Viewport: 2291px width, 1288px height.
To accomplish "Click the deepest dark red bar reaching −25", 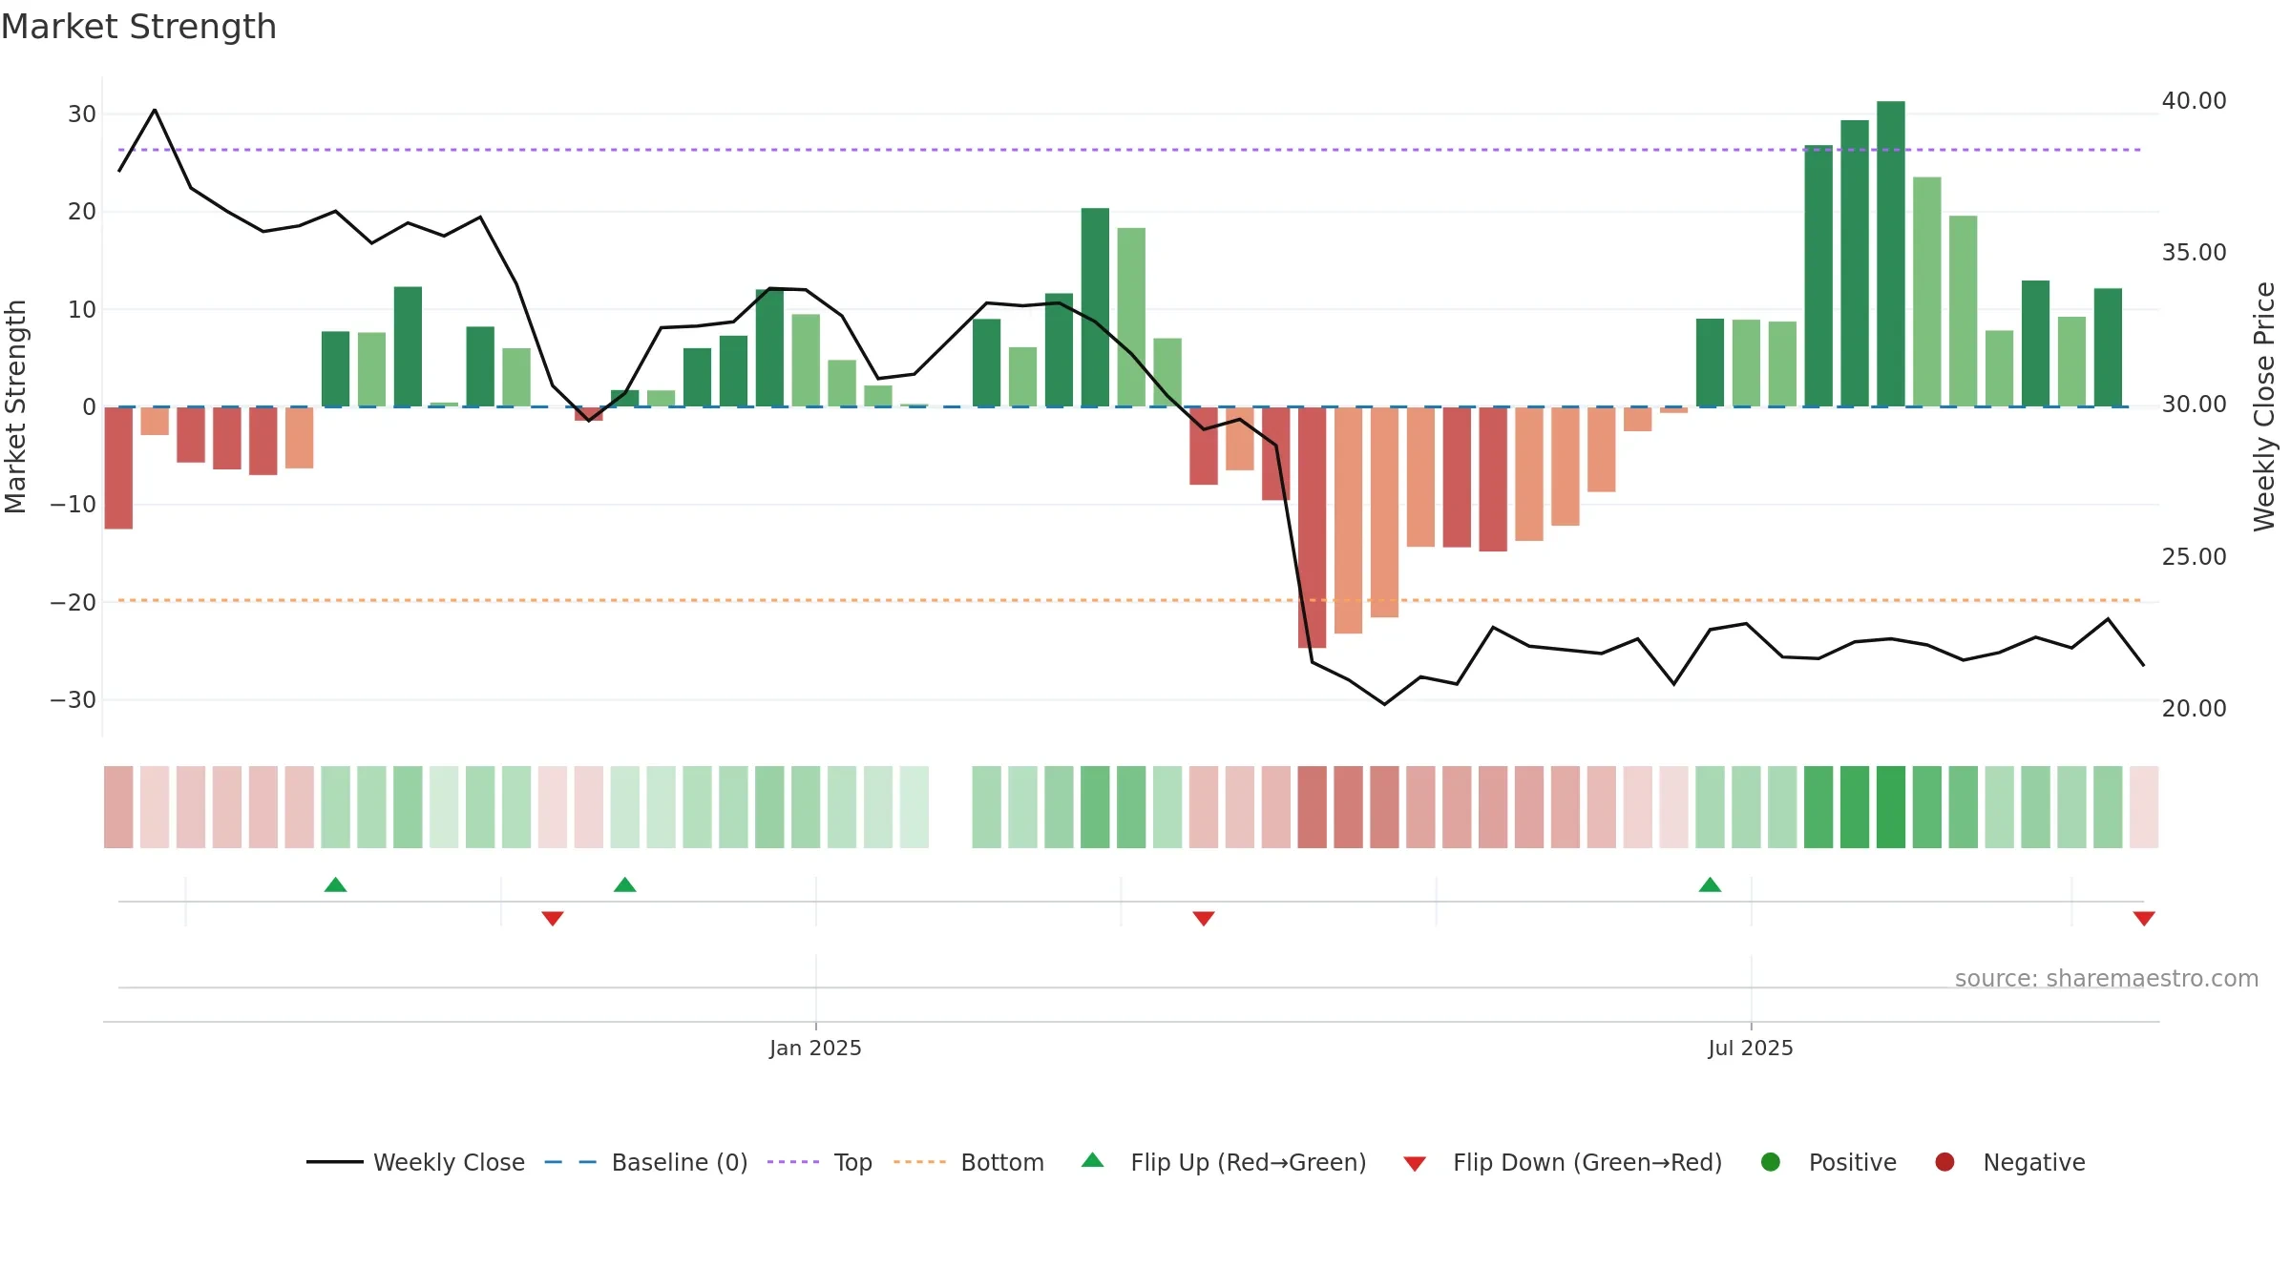I will [x=1312, y=528].
